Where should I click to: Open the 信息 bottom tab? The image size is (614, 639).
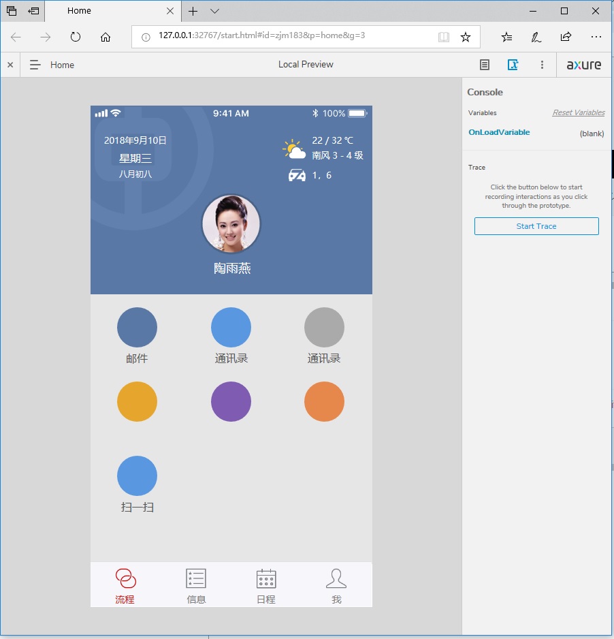[196, 586]
